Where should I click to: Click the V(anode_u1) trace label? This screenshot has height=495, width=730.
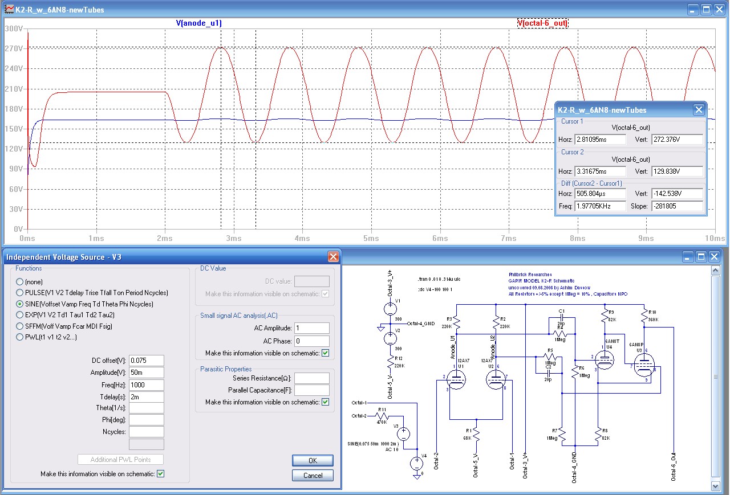click(x=198, y=23)
